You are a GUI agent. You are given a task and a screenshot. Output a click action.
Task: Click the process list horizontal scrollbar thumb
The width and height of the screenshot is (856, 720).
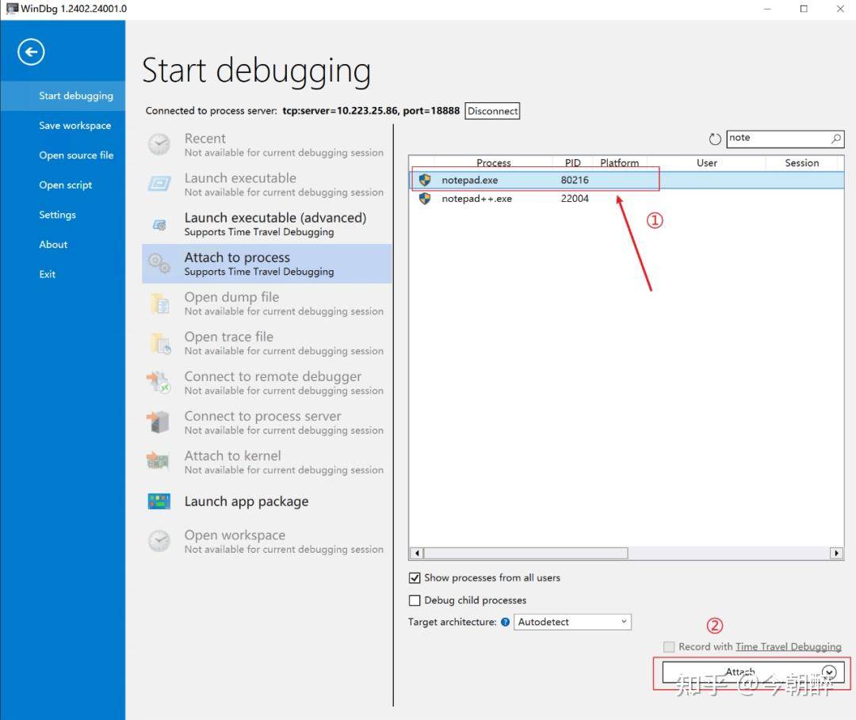point(525,553)
